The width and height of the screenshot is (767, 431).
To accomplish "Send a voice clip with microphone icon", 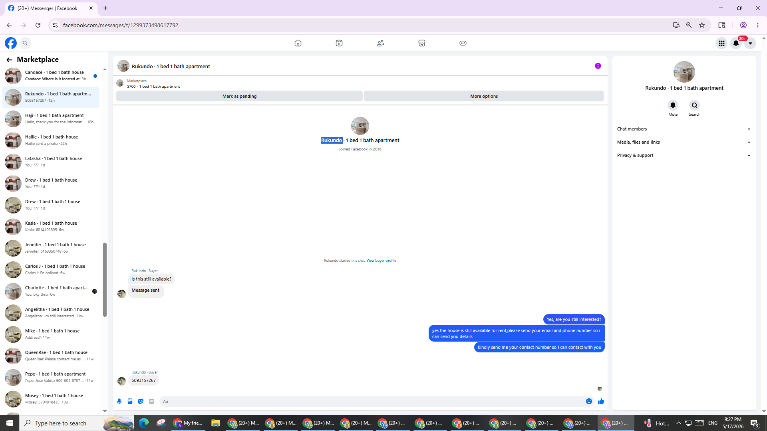I will [x=119, y=401].
